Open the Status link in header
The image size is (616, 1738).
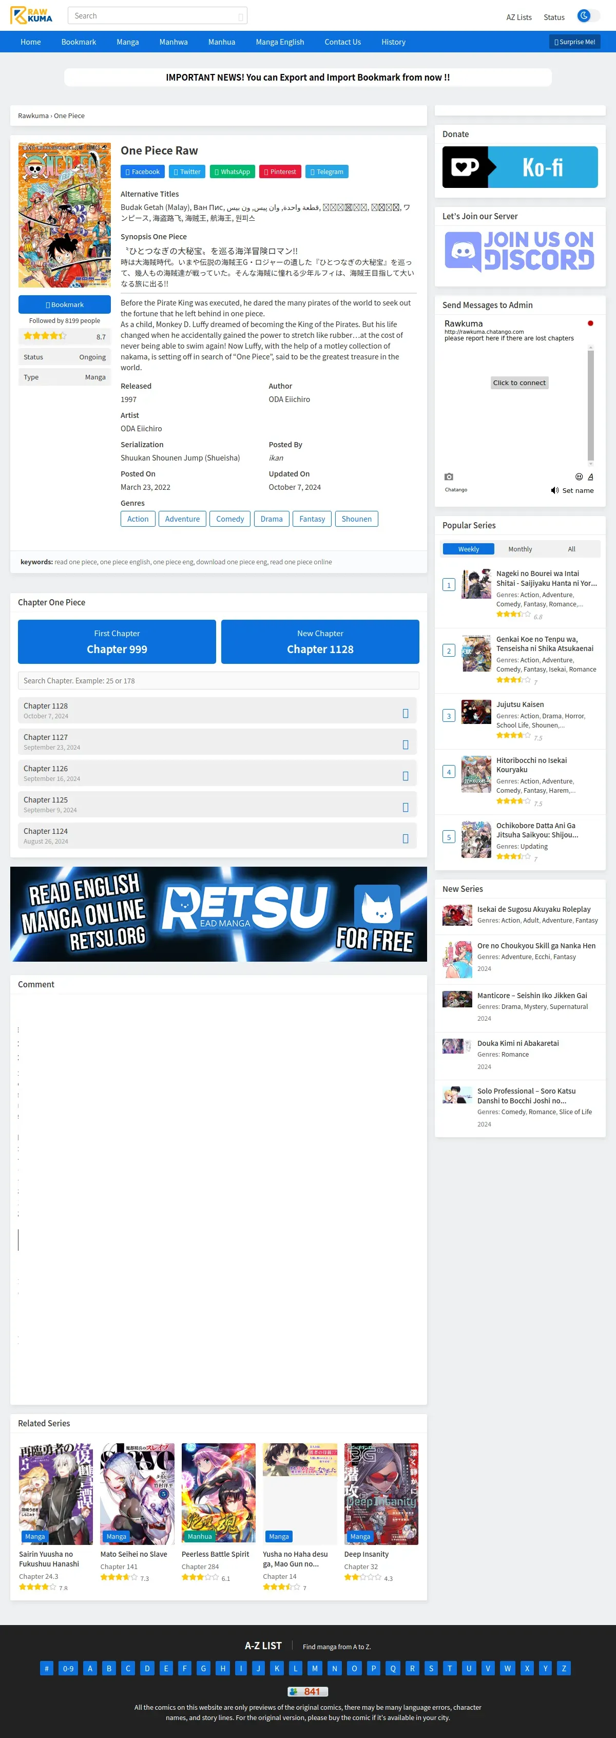point(554,17)
